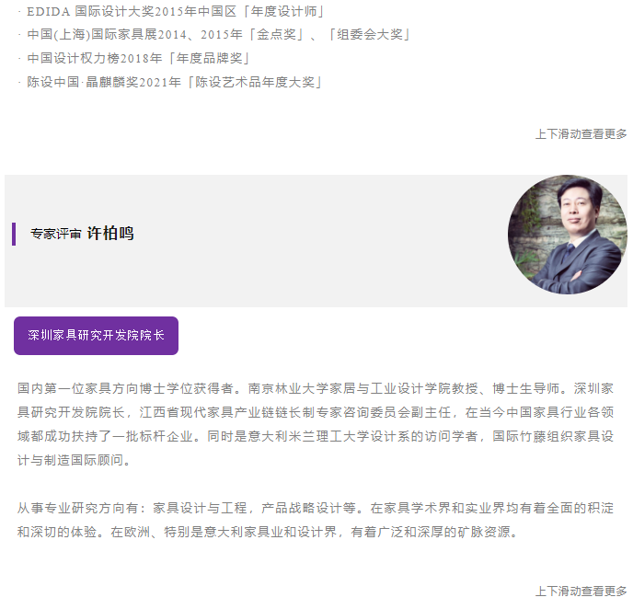Click the EDIDA 国际设计大奖2015年 award line
Screen dimensions: 633x609
(x=171, y=11)
